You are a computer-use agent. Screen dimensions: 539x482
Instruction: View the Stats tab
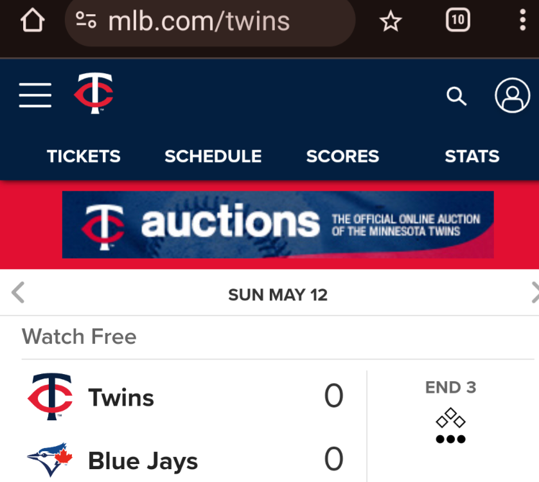[472, 156]
